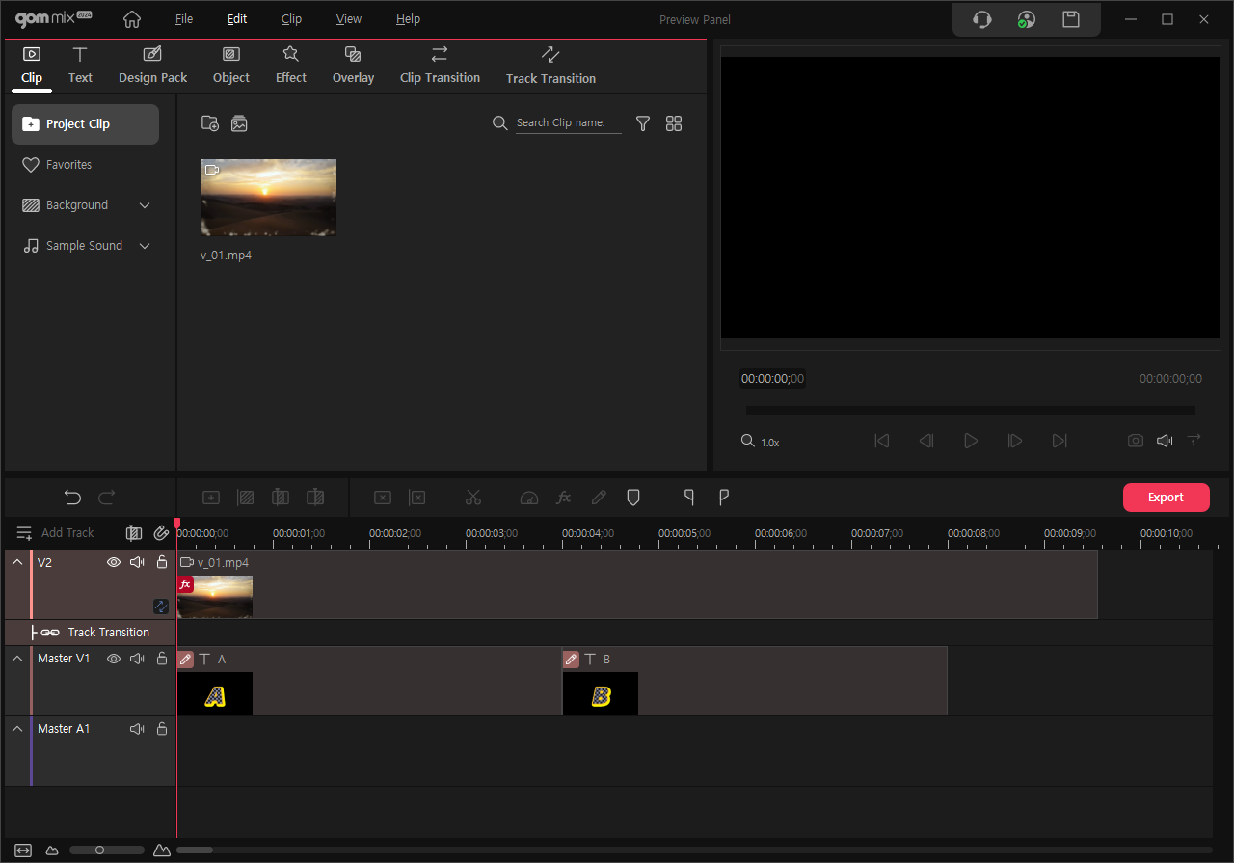Expand the Sample Sound category

(145, 246)
